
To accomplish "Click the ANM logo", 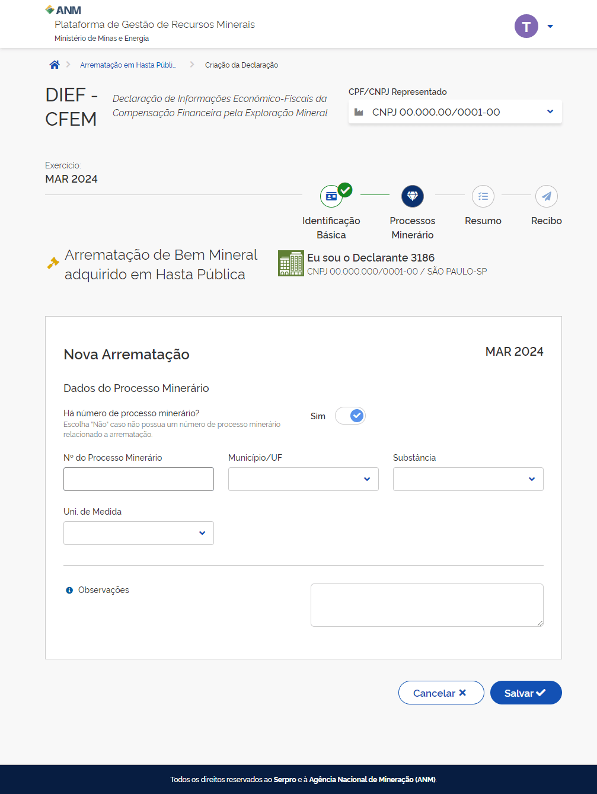I will (63, 10).
